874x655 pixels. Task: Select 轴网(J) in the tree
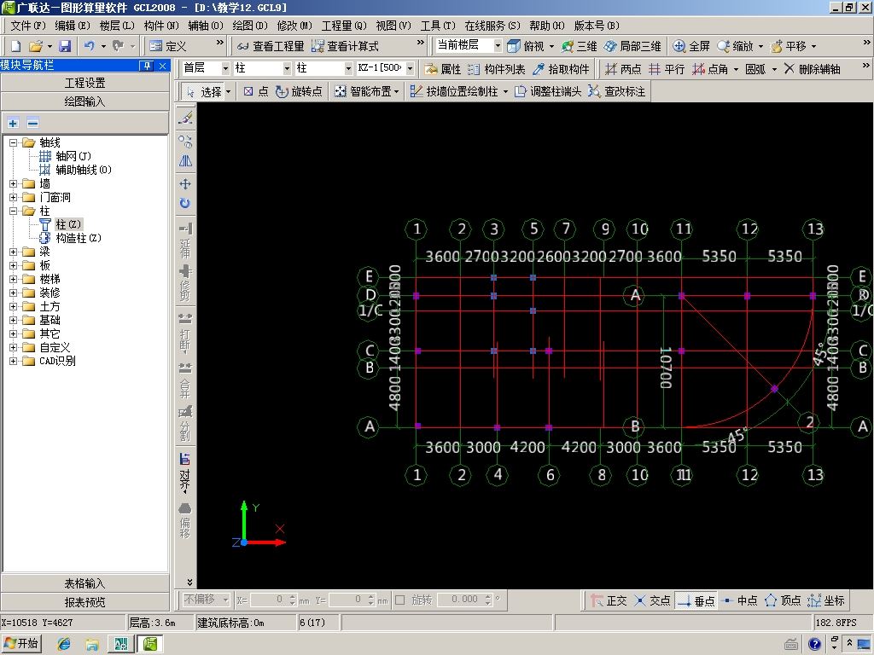pyautogui.click(x=73, y=156)
